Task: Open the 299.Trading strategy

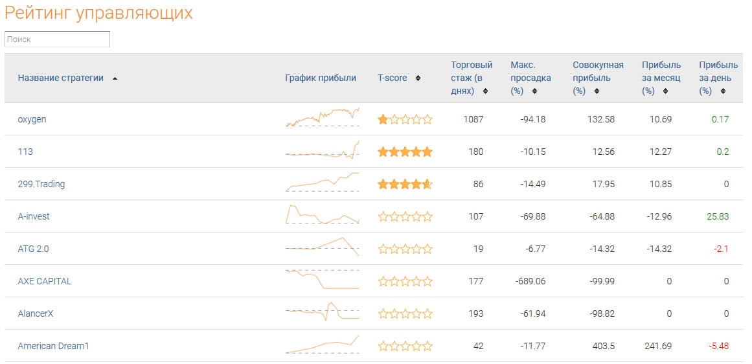Action: point(41,184)
